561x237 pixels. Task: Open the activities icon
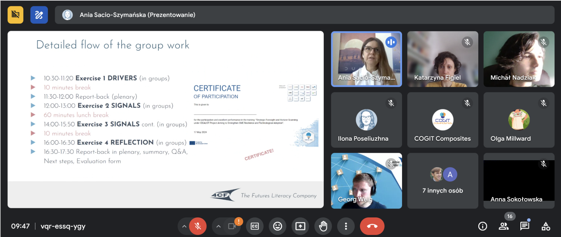(x=546, y=226)
